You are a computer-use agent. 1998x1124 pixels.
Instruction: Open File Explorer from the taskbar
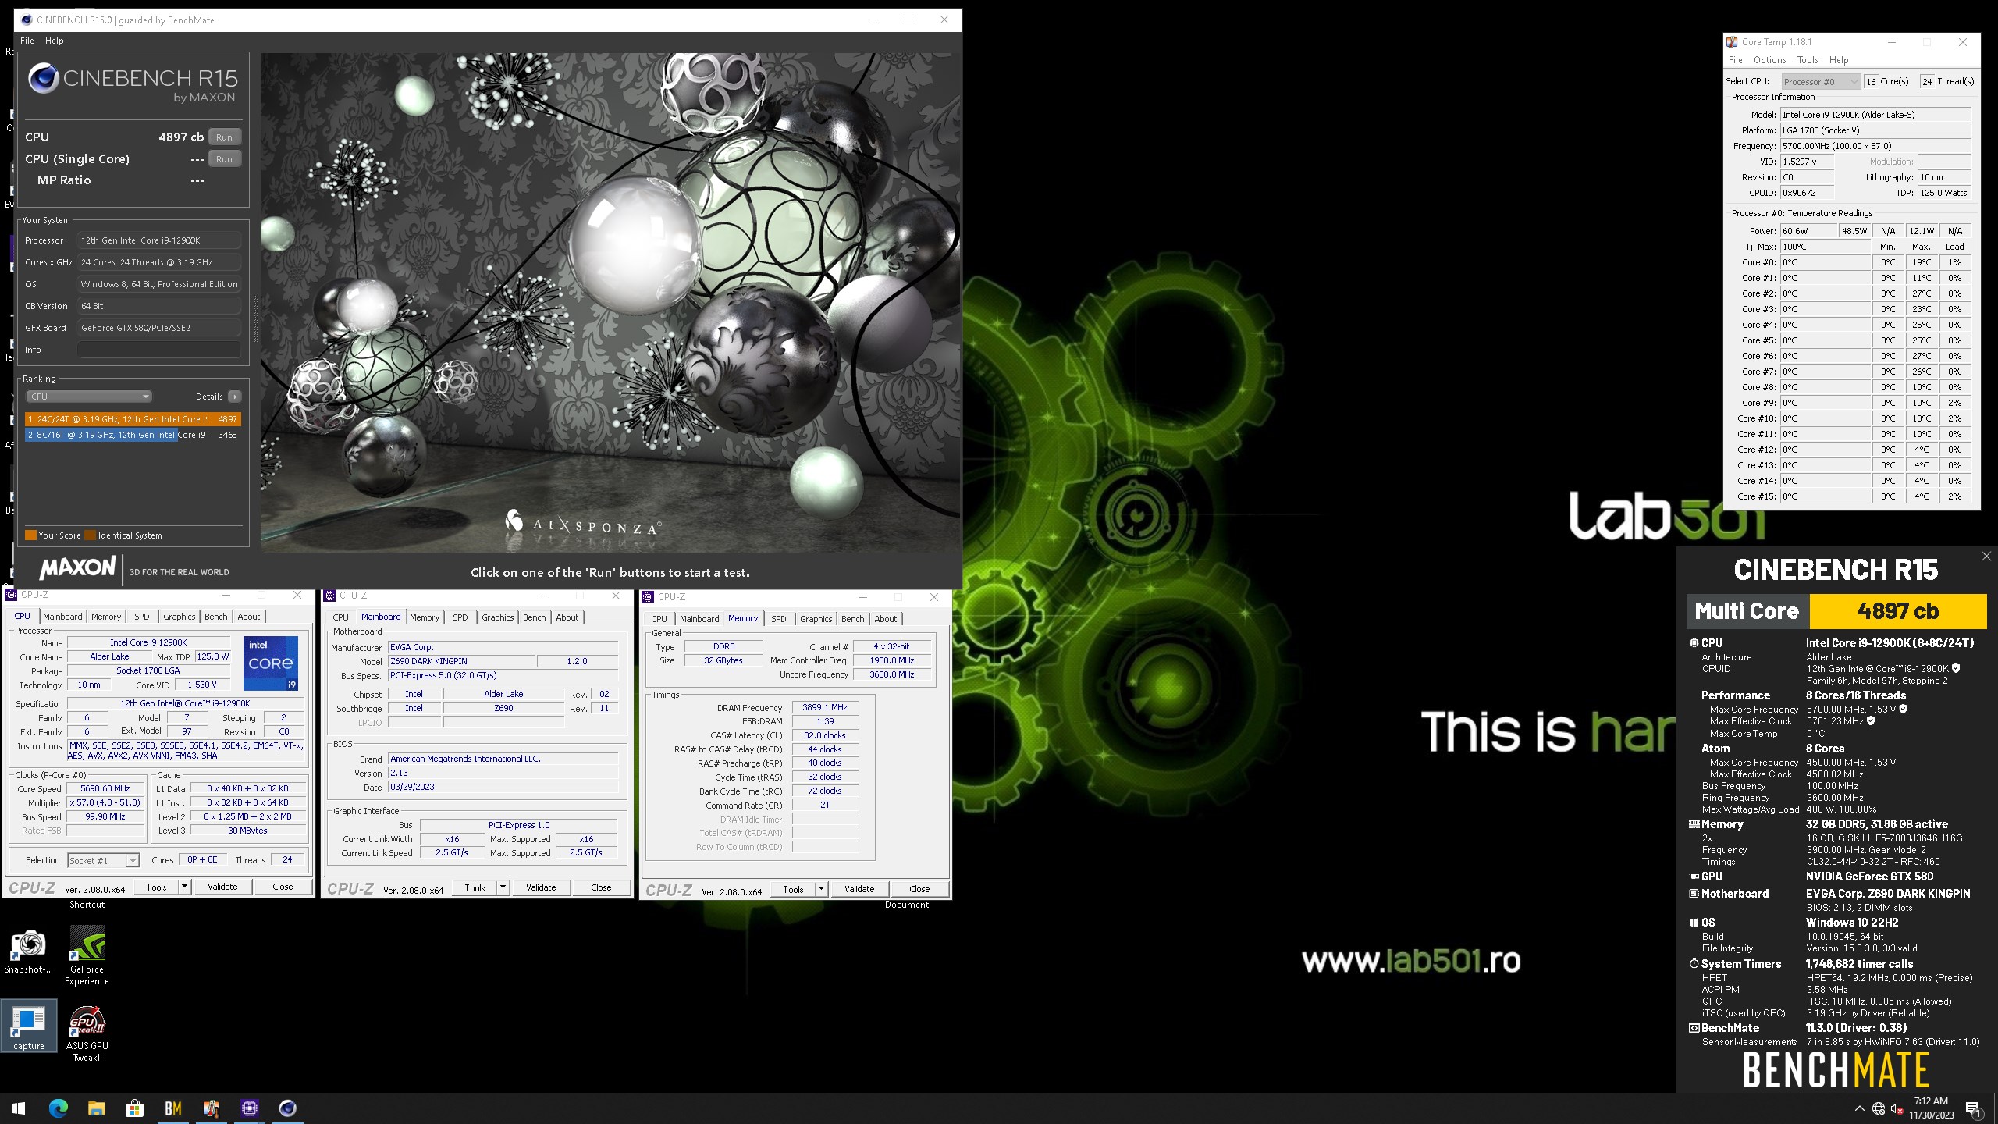pos(96,1108)
